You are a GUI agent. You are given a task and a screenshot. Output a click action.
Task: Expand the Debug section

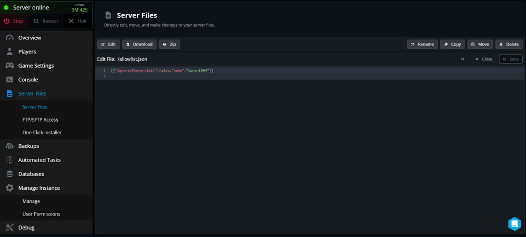pyautogui.click(x=26, y=228)
